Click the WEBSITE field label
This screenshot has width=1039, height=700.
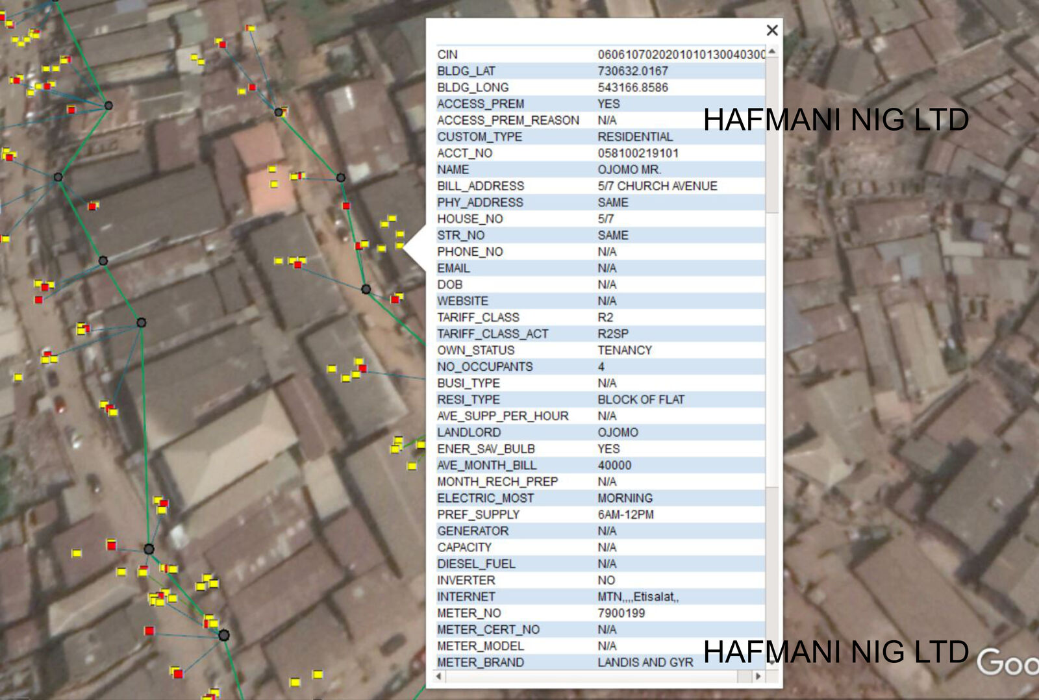462,301
